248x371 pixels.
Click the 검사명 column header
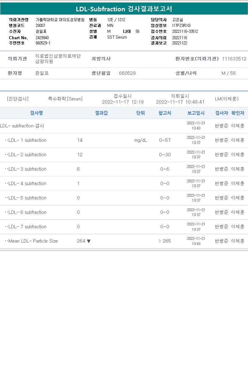(36, 113)
